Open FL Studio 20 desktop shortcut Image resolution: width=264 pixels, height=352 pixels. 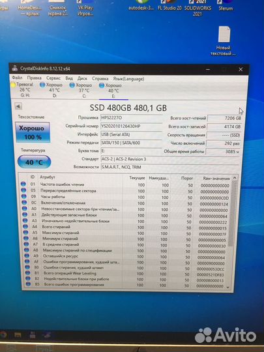pos(169,5)
